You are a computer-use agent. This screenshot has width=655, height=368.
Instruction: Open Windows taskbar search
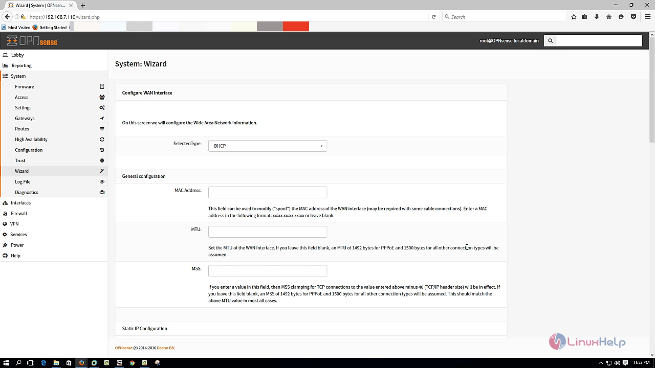(18, 363)
